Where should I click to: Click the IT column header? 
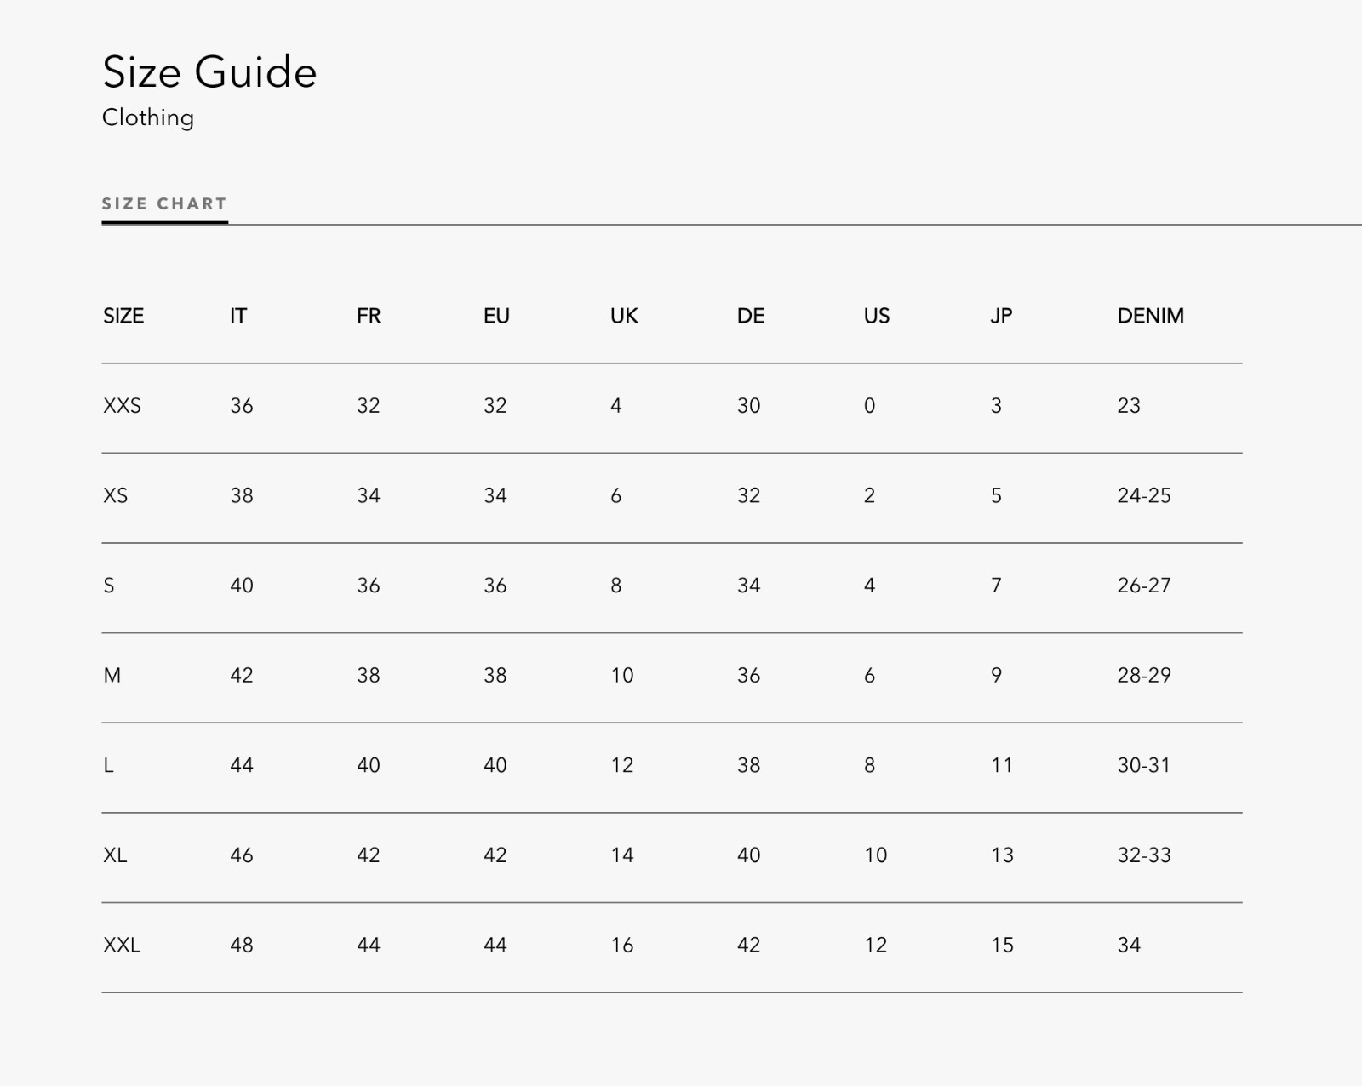click(x=238, y=316)
